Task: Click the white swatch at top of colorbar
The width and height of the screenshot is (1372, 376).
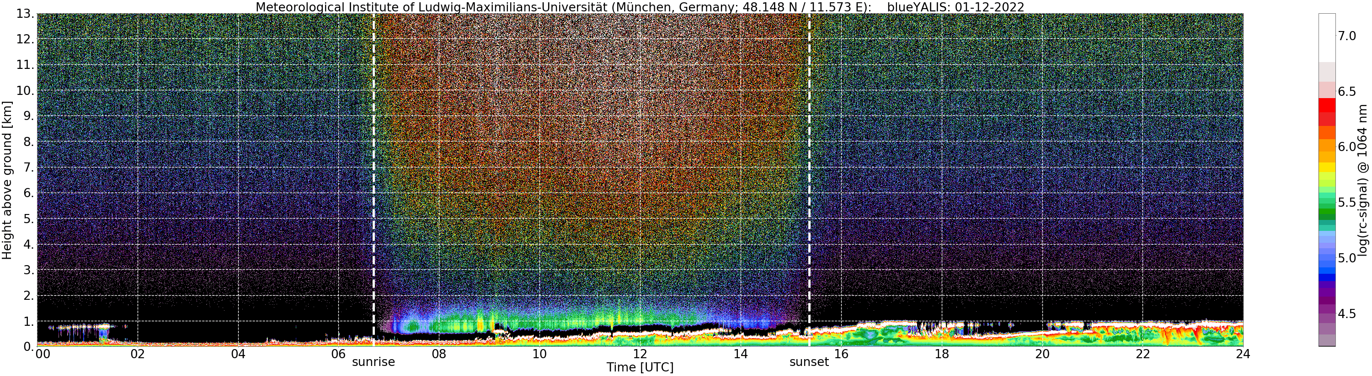Action: pyautogui.click(x=1327, y=37)
